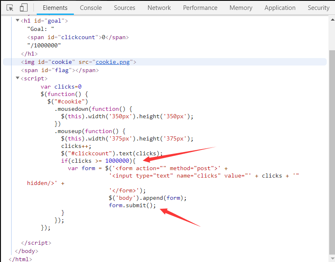Collapse the script node triangle

coord(17,78)
